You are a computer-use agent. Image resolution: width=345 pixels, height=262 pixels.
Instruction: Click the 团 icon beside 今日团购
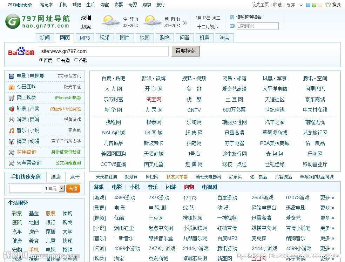point(12,87)
